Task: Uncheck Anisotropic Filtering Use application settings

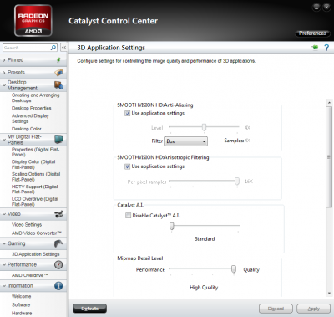Action: point(128,166)
